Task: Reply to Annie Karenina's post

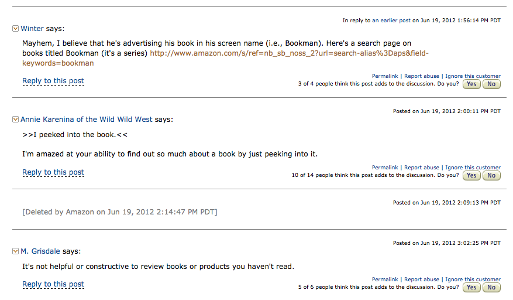Action: 53,172
